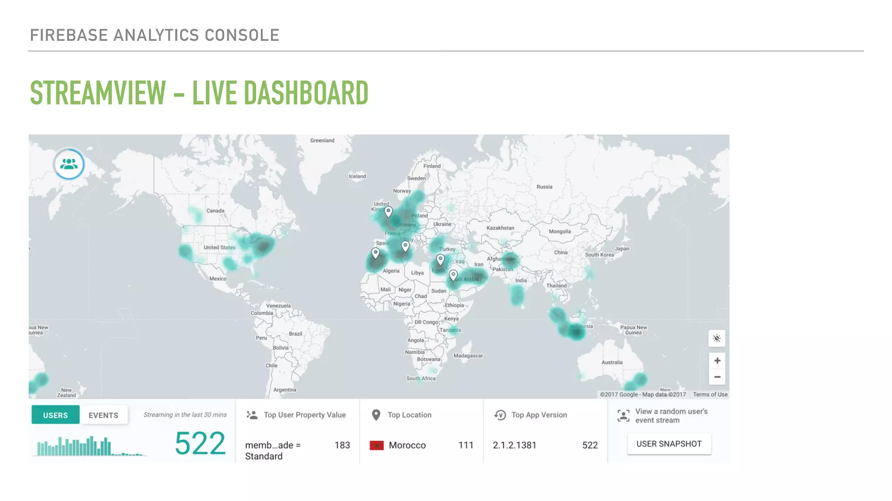Click the Madagascar label on the map

[x=468, y=356]
